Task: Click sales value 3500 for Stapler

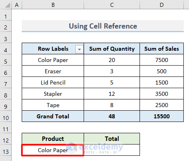Action: pos(162,94)
